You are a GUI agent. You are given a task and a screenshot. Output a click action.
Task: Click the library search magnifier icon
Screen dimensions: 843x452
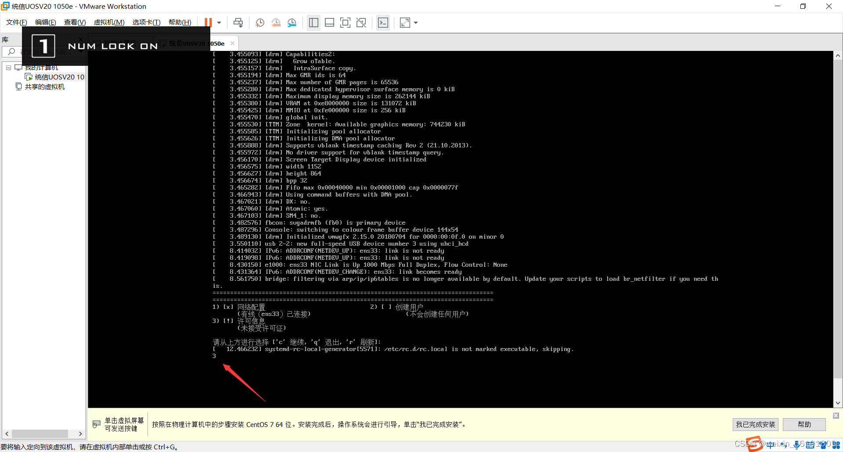point(12,52)
